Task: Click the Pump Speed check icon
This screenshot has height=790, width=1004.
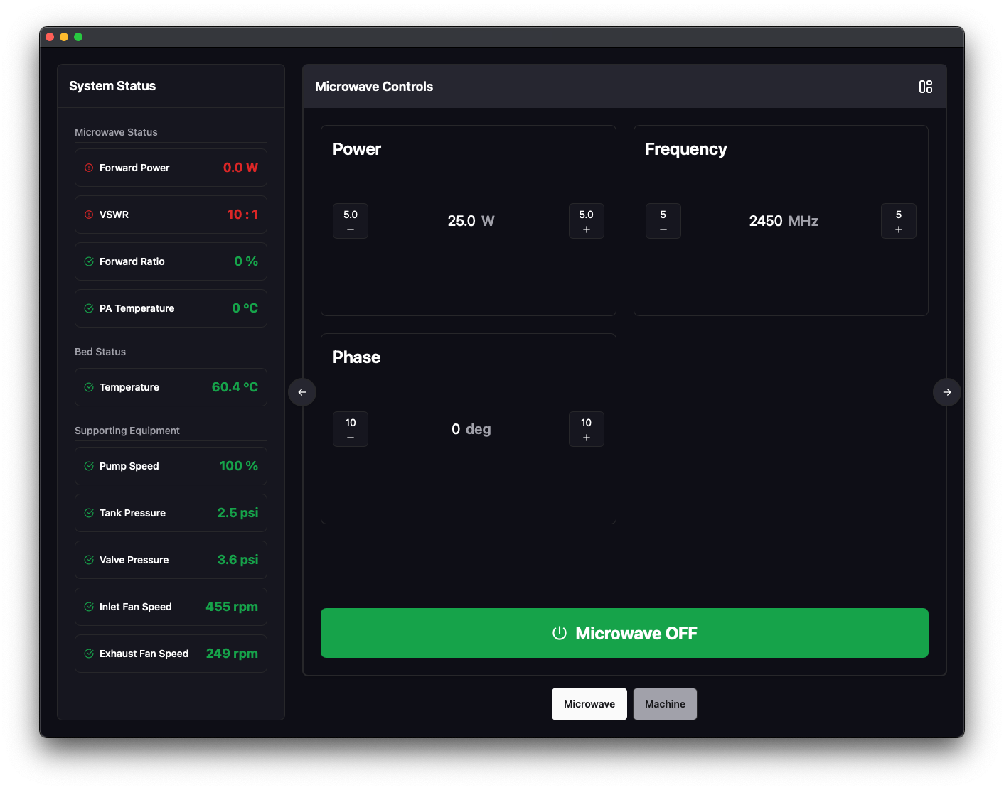Action: 89,466
